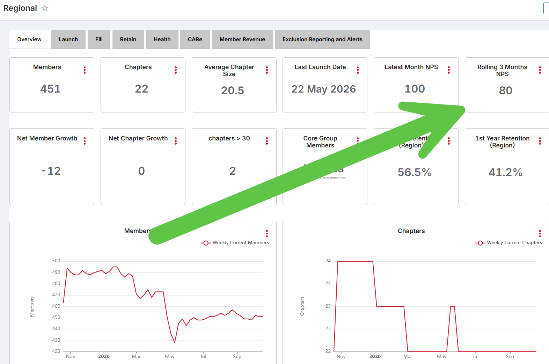Open the Latest Month NPS card menu
Viewport: 549px width, 364px height.
[449, 70]
